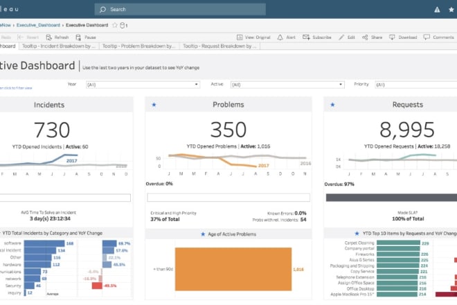Click the Edit label in the toolbar
Image resolution: width=457 pixels, height=305 pixels.
click(351, 37)
